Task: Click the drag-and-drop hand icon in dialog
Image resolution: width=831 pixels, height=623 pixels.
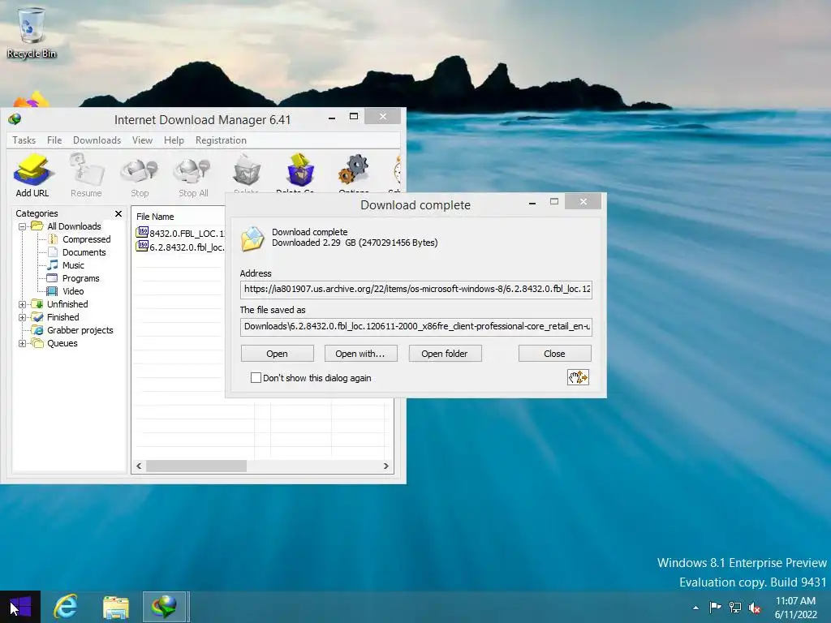Action: pos(578,377)
